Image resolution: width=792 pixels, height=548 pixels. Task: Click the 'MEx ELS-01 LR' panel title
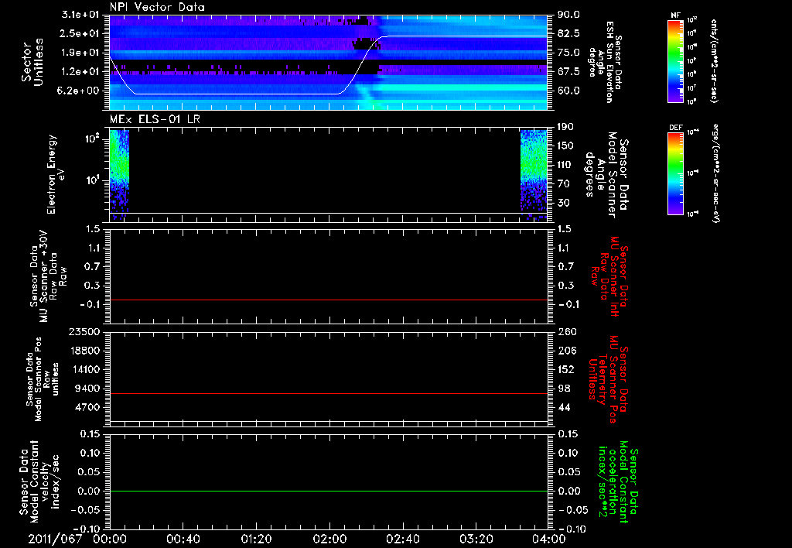coord(154,119)
